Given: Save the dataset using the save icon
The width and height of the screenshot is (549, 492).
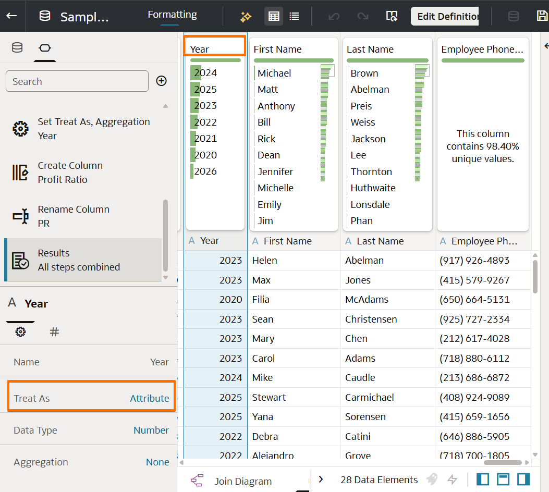Looking at the screenshot, I should point(542,16).
